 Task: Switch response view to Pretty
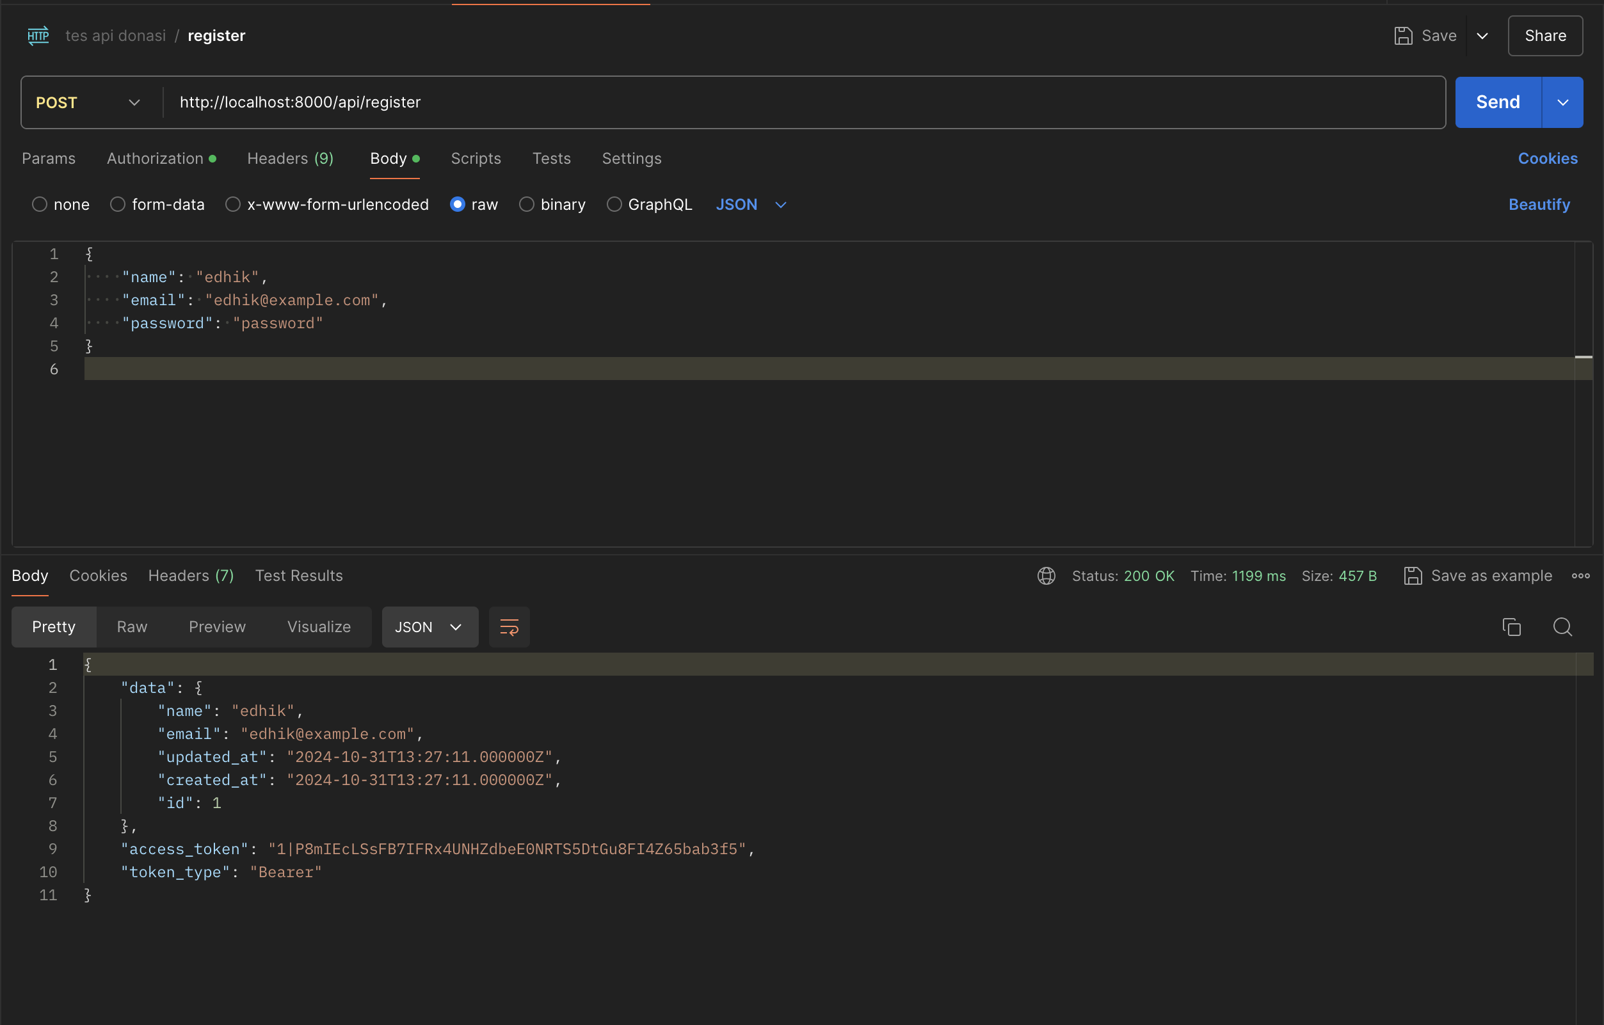point(53,627)
